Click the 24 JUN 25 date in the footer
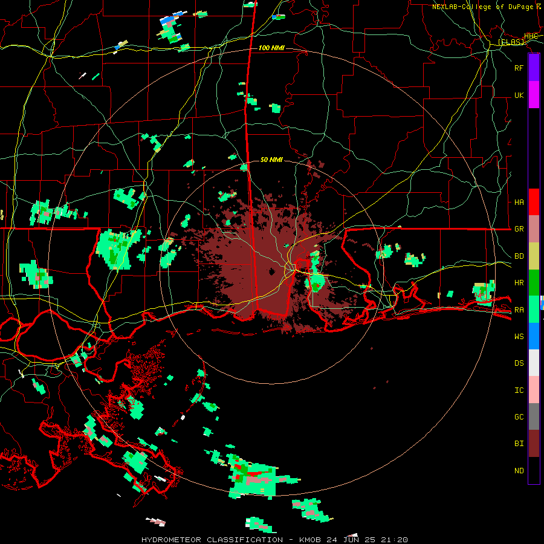544x544 pixels. [x=352, y=540]
